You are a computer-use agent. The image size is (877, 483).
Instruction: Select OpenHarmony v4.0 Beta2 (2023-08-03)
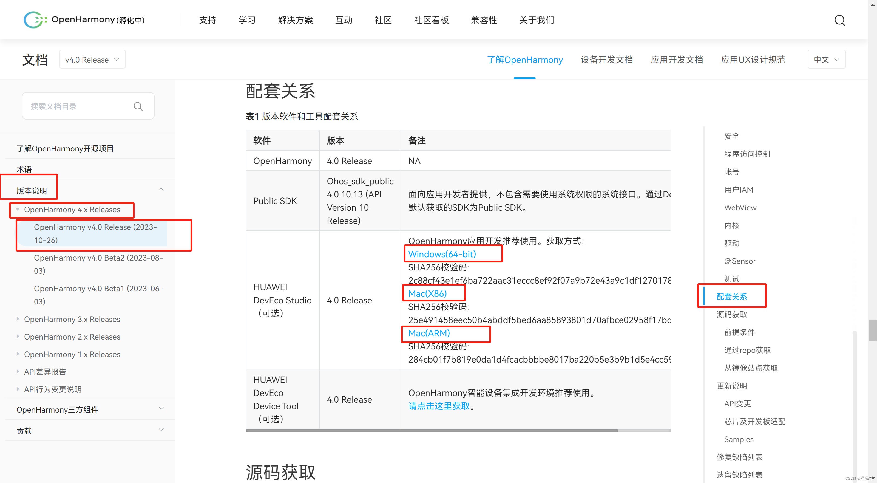pos(98,264)
